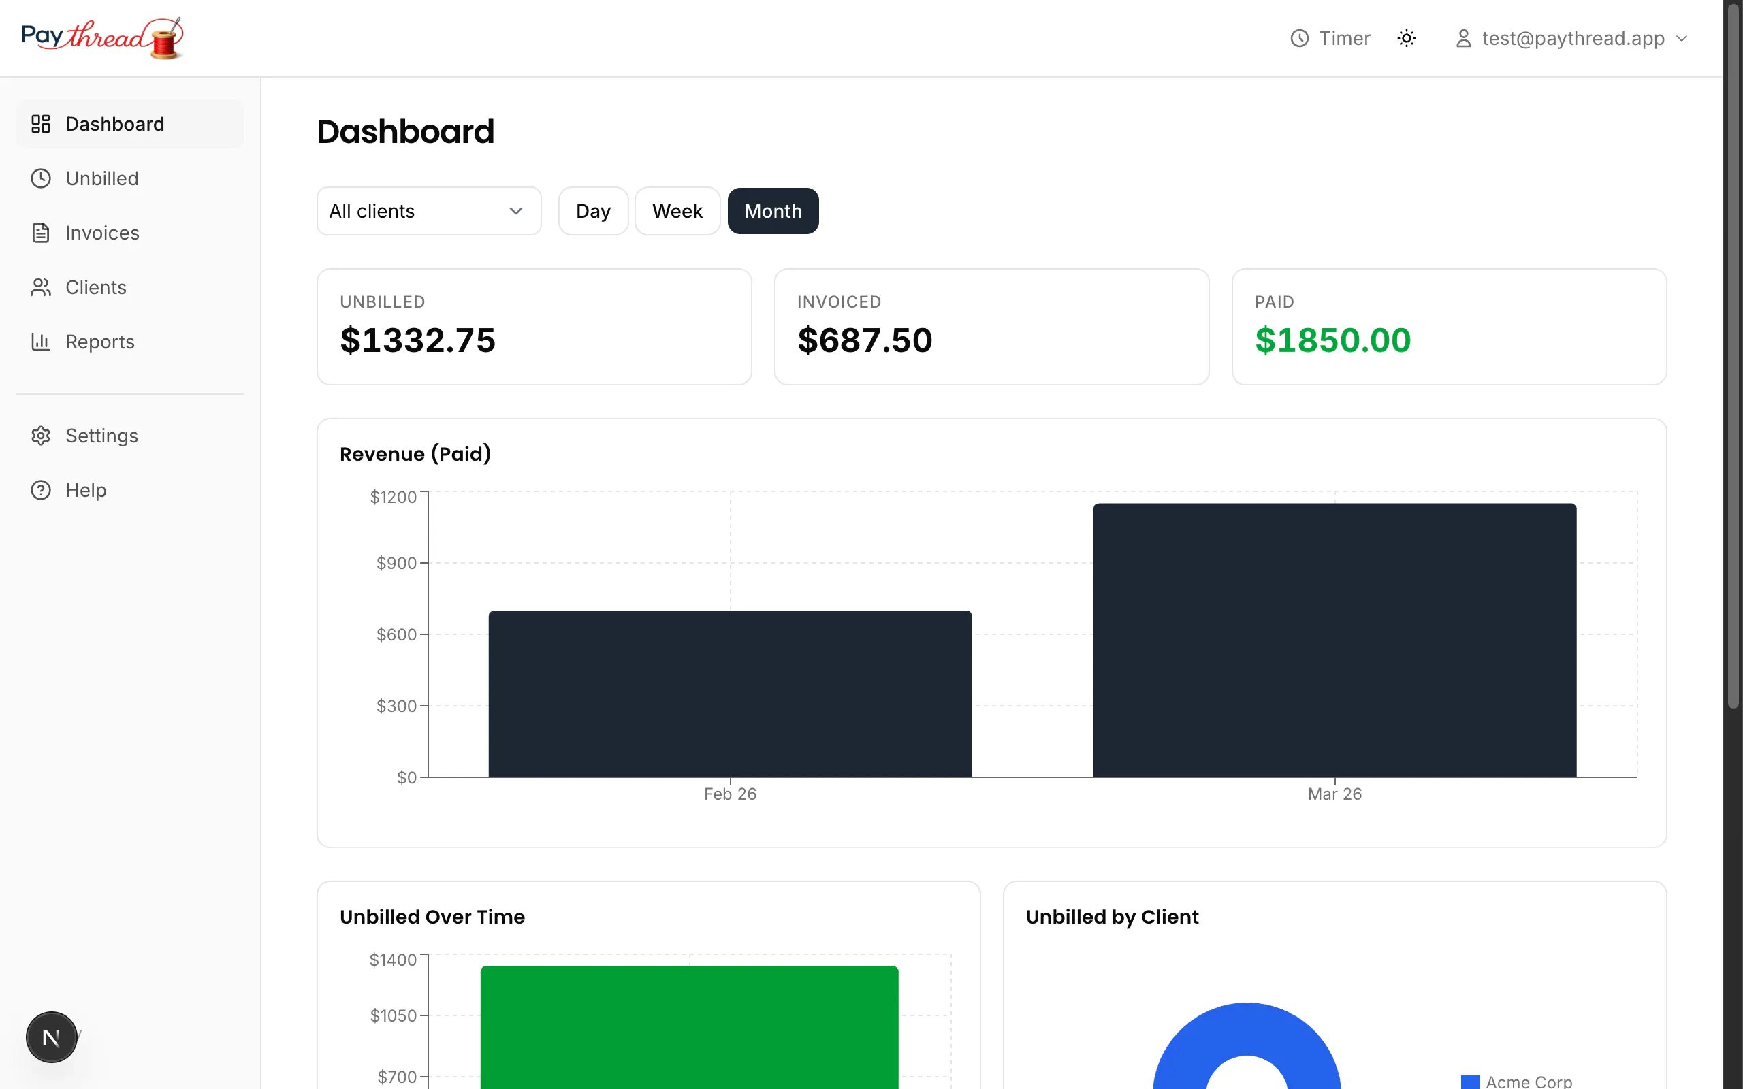Click the Reports bar chart icon
This screenshot has height=1089, width=1743.
41,342
